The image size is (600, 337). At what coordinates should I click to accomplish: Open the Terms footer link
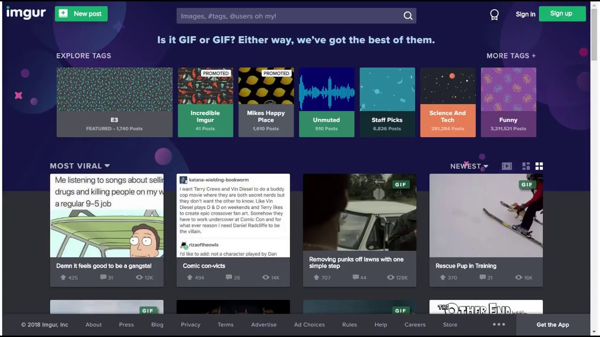click(225, 324)
